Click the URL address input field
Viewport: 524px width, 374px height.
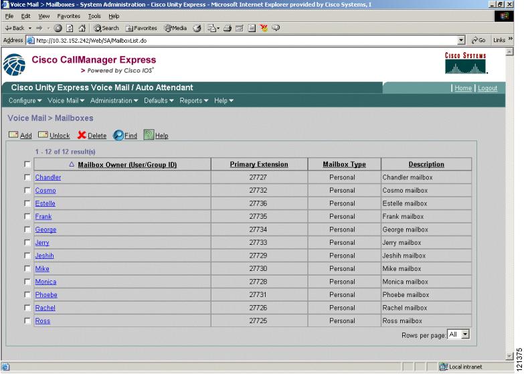242,40
